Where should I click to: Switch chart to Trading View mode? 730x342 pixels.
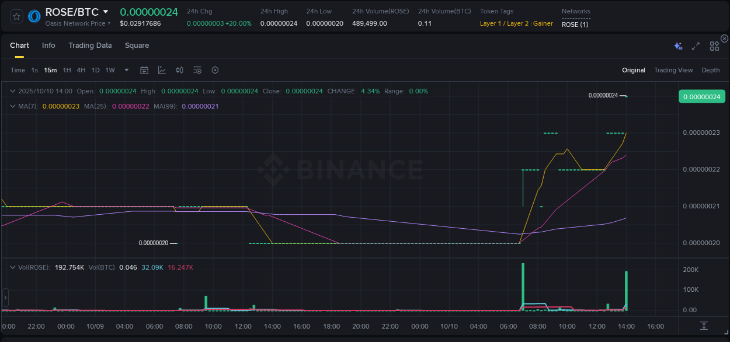pyautogui.click(x=673, y=70)
